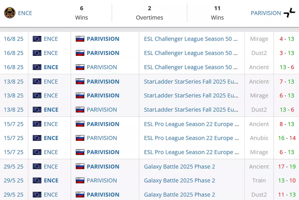Click the PARIVISION logo icon in header
Viewport: 299px width, 200px height.
tap(289, 13)
